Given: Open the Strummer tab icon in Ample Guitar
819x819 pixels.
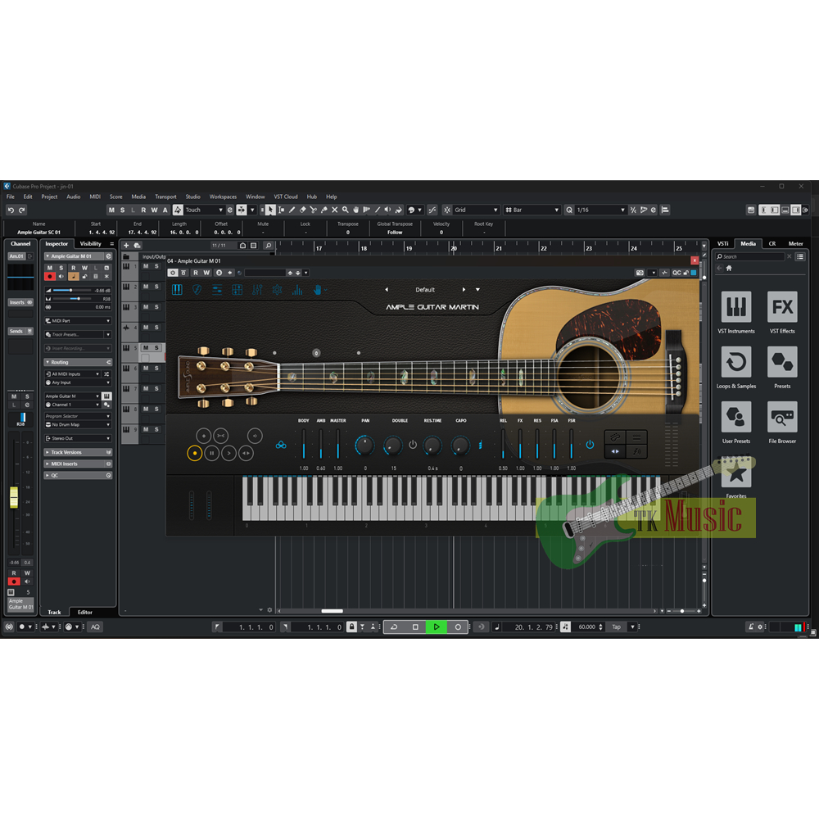Looking at the screenshot, I should click(197, 289).
